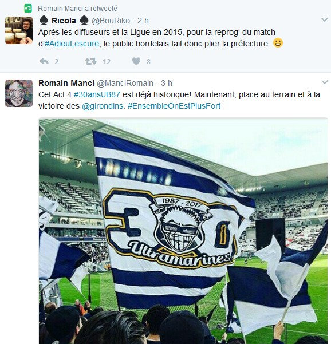Open the #30ansUB87 hashtag
This screenshot has height=344, width=331.
[97, 94]
